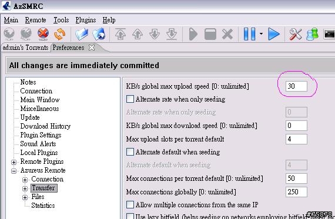Screen dimensions: 335x219
Task: Open the Remote menu
Action: pyautogui.click(x=35, y=20)
